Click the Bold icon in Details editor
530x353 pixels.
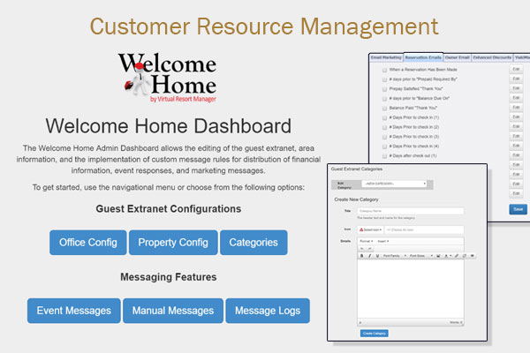point(361,256)
